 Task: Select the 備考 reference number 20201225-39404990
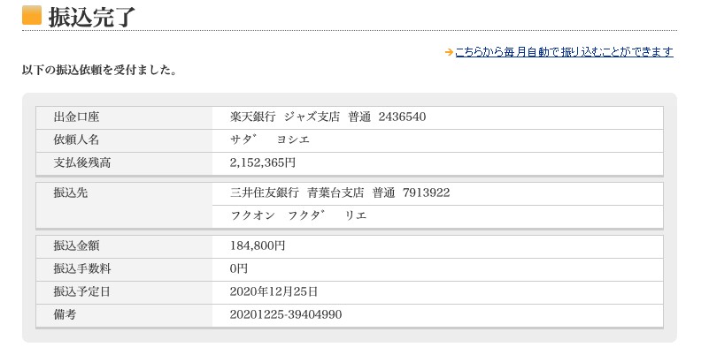(286, 315)
